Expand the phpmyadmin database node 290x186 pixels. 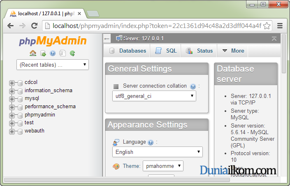(12, 116)
